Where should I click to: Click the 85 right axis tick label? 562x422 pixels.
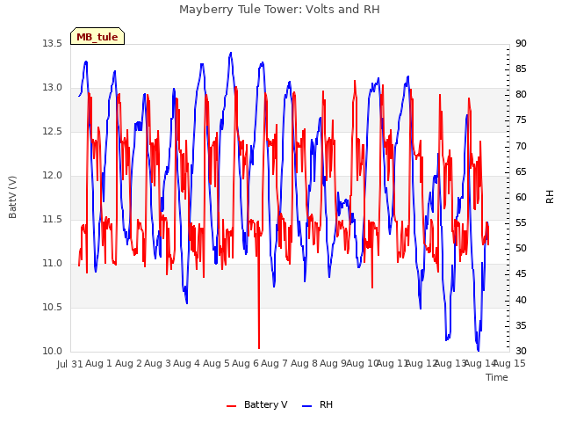click(x=521, y=69)
